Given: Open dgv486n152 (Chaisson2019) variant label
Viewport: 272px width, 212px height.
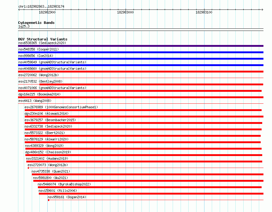Looking at the screenshot, I should click(x=48, y=152).
